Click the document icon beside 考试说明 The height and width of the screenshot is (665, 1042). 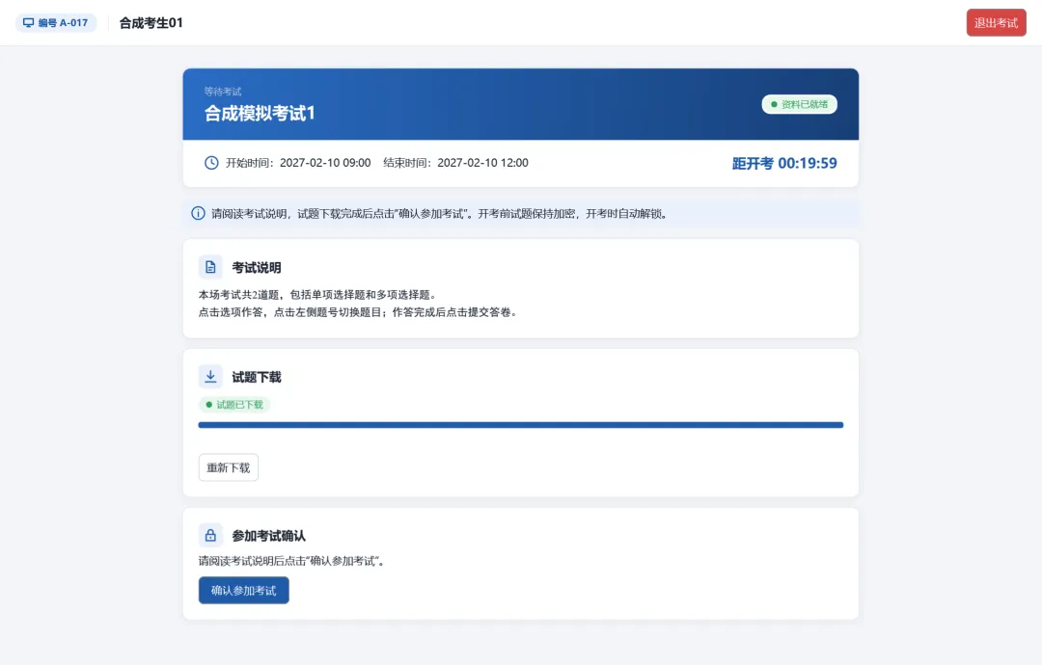pyautogui.click(x=210, y=267)
